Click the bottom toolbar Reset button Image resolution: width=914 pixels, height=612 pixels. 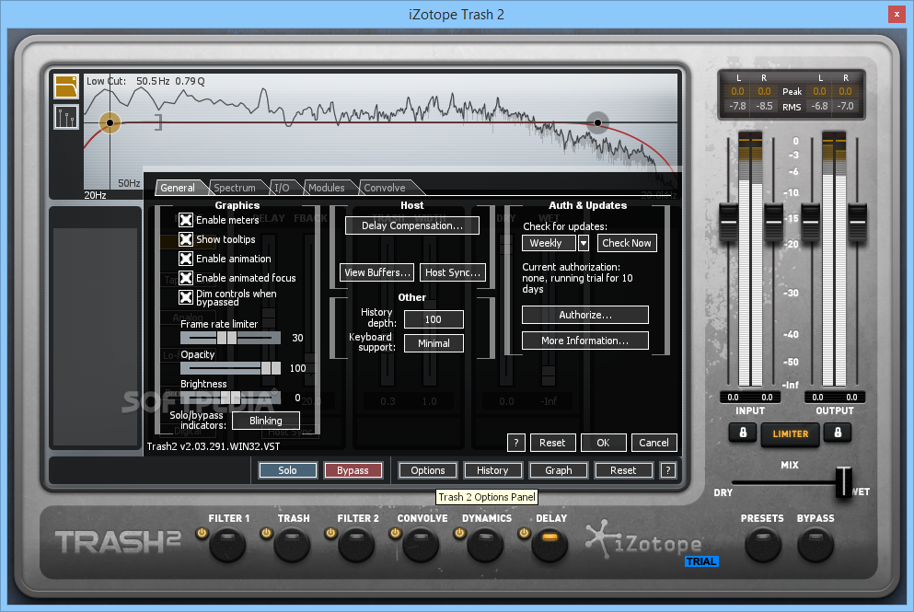pos(623,470)
